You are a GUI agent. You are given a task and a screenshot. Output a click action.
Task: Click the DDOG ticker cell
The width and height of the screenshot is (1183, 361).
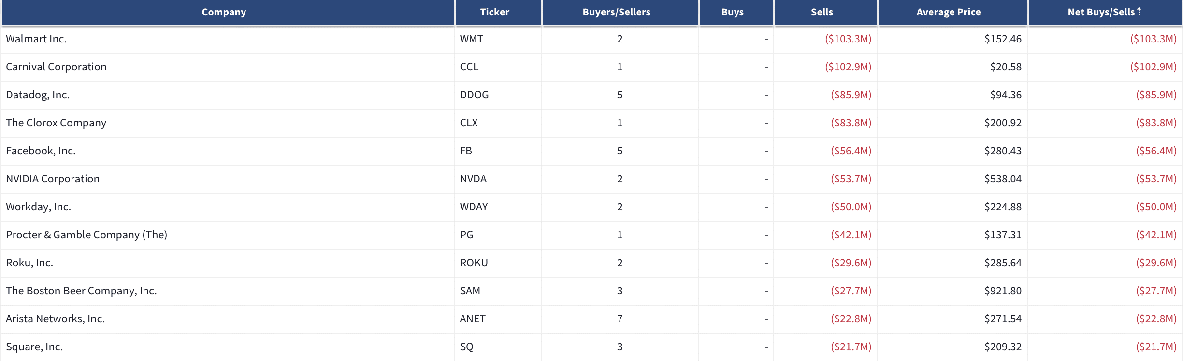click(498, 95)
